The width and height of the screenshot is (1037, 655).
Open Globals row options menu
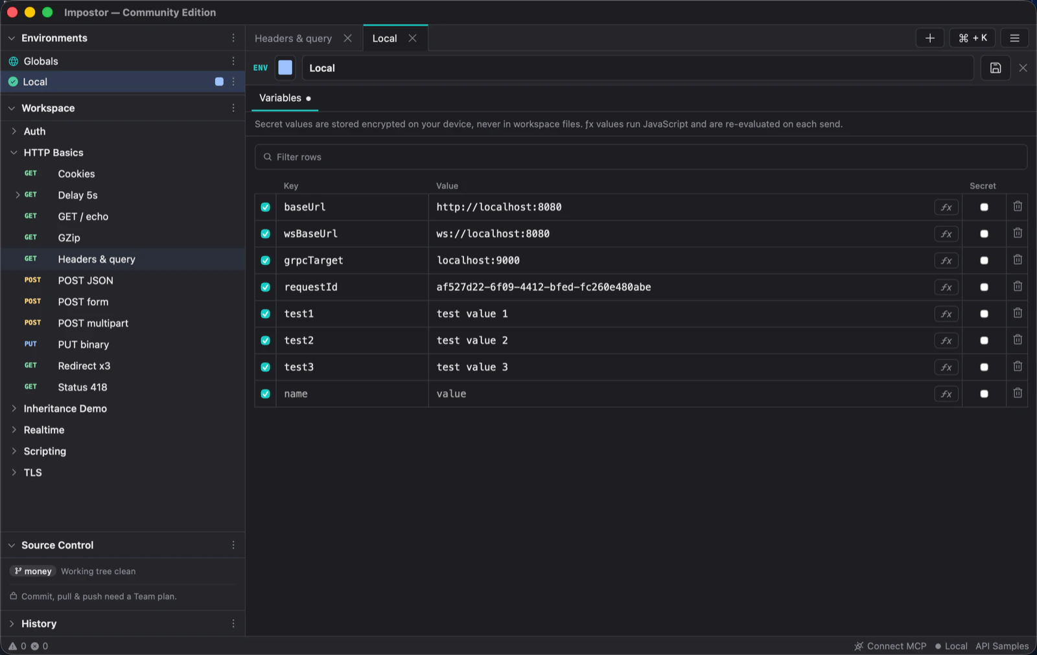coord(233,61)
